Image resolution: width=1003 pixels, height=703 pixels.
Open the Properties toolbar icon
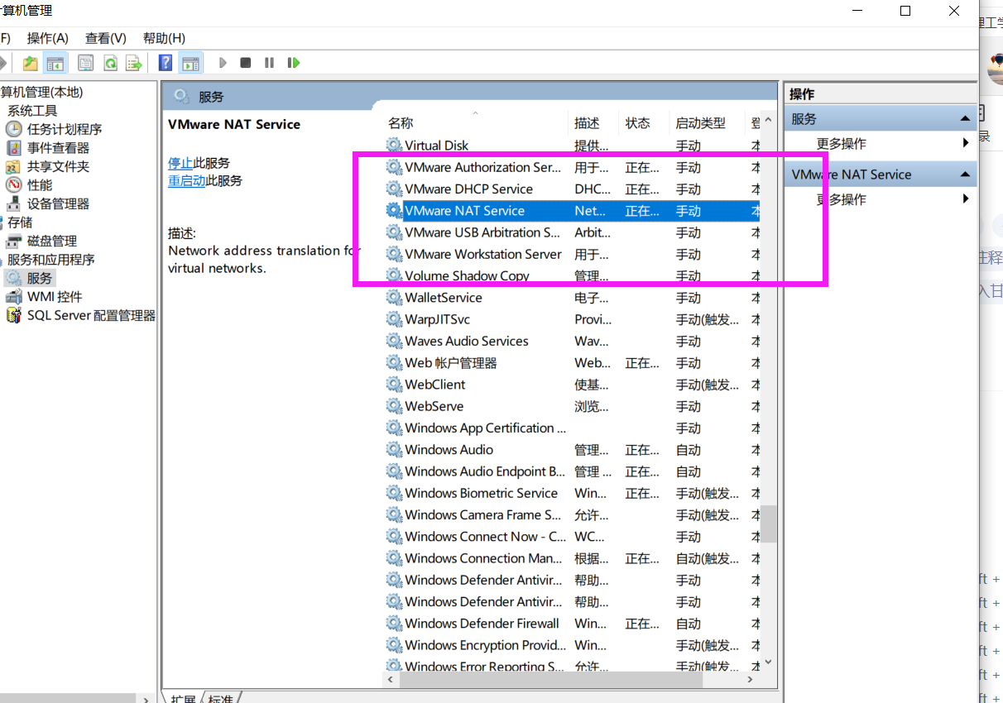(85, 63)
